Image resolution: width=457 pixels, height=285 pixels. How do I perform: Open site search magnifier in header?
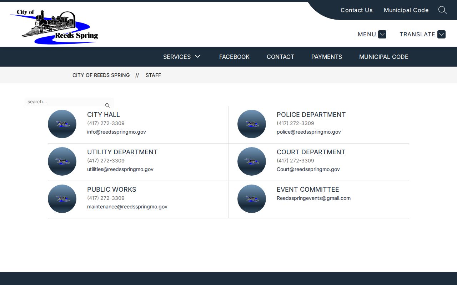point(442,10)
